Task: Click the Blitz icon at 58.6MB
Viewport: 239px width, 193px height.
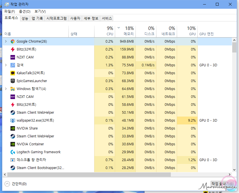Action: tap(13, 105)
